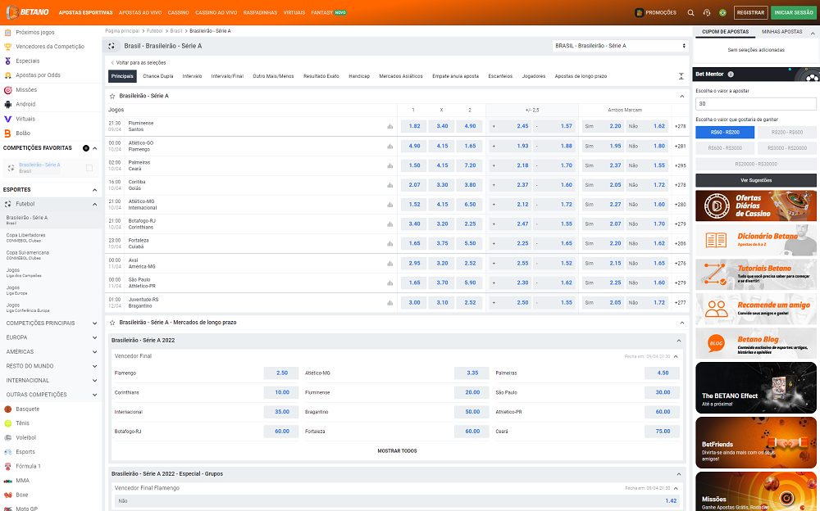Select the R$60 - R$200 winnings range
Viewport: 820px width, 511px height.
pos(725,132)
